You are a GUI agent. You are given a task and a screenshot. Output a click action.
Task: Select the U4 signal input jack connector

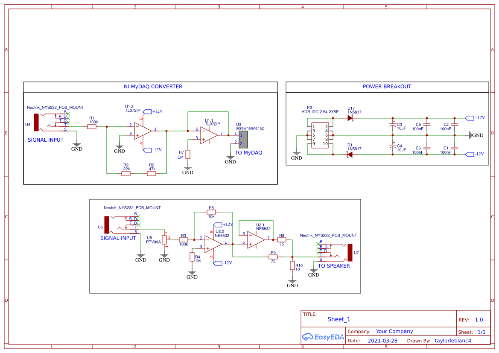pyautogui.click(x=37, y=122)
